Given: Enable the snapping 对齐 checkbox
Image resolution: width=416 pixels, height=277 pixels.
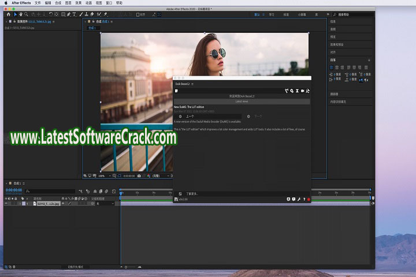Looking at the screenshot, I should (138, 14).
